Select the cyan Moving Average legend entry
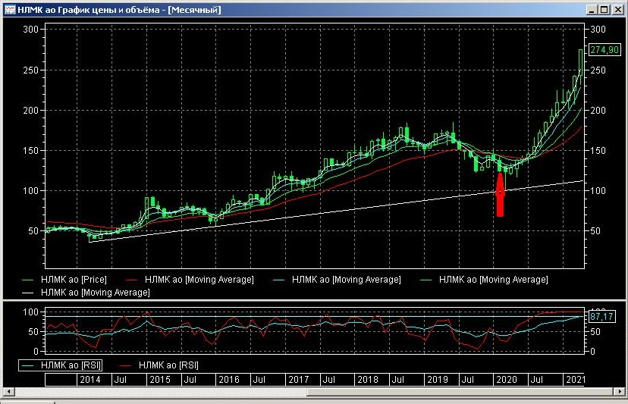The image size is (628, 404). (x=337, y=280)
